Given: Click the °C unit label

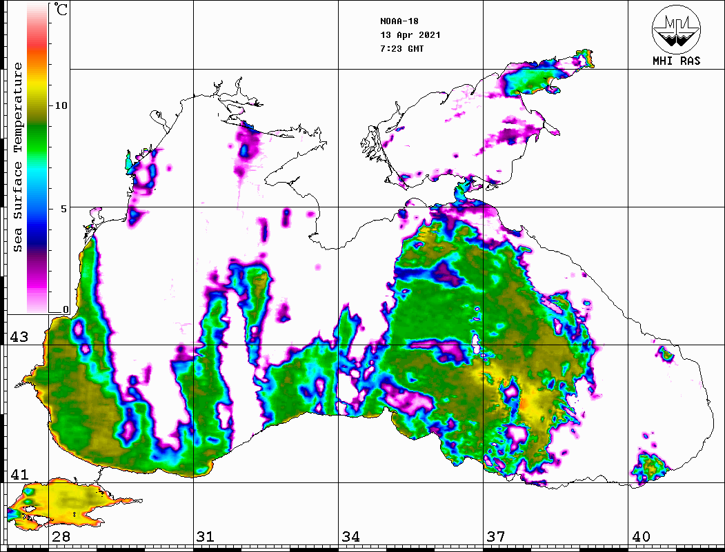Looking at the screenshot, I should click(x=61, y=9).
